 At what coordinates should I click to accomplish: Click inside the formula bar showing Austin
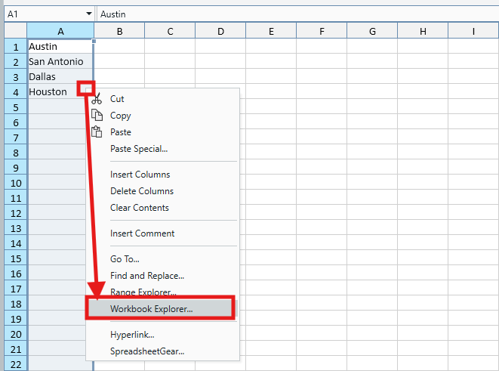click(294, 14)
